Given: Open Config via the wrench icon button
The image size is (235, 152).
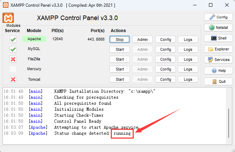Looking at the screenshot, I should coord(218,17).
